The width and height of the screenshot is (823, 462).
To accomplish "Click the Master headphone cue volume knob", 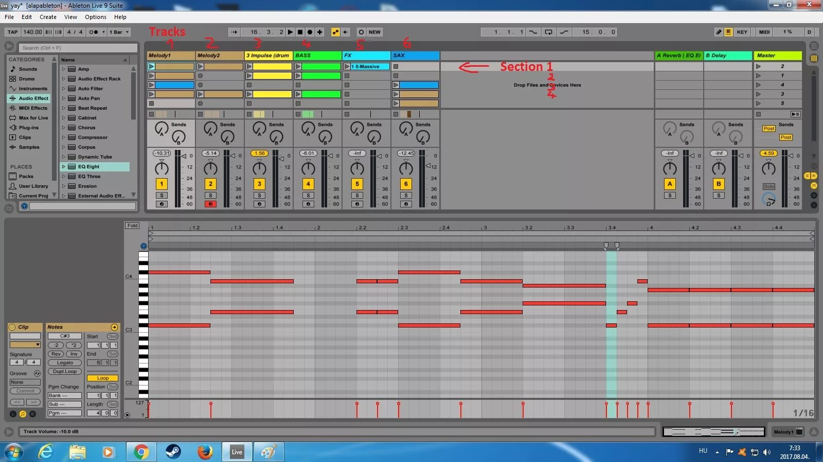I will pos(768,199).
